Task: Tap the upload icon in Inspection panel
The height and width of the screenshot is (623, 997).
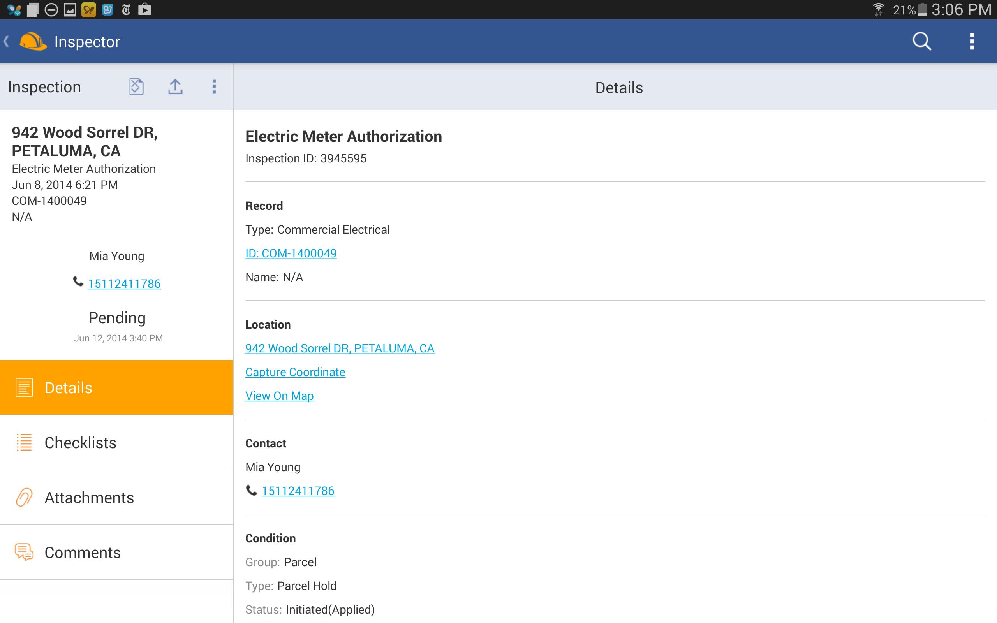Action: 175,86
